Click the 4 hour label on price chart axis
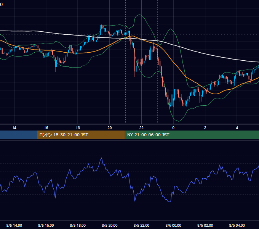This screenshot has width=259, height=229. 237,128
